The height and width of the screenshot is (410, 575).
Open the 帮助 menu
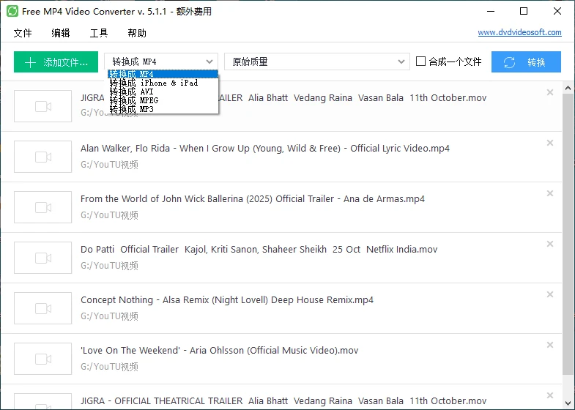tap(137, 33)
